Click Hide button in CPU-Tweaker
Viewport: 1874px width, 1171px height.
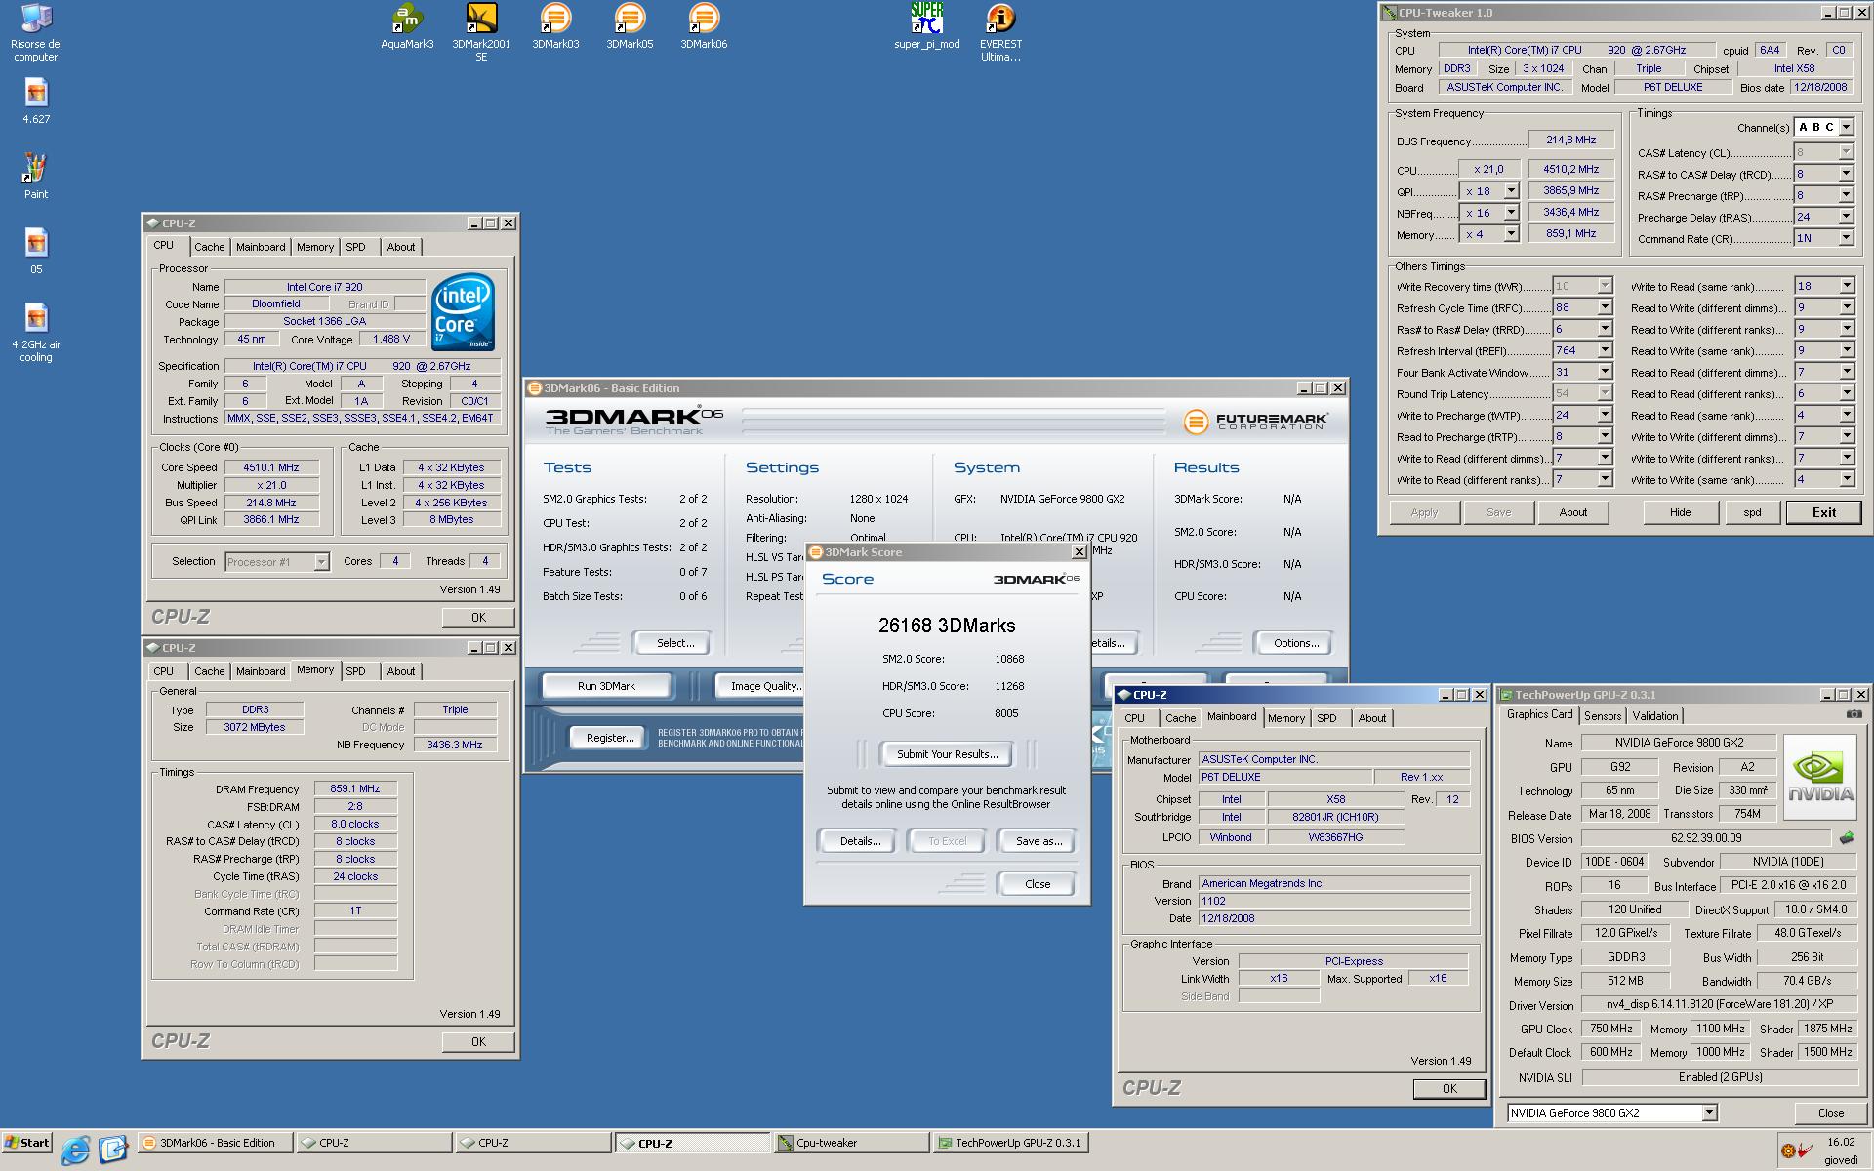pyautogui.click(x=1680, y=512)
